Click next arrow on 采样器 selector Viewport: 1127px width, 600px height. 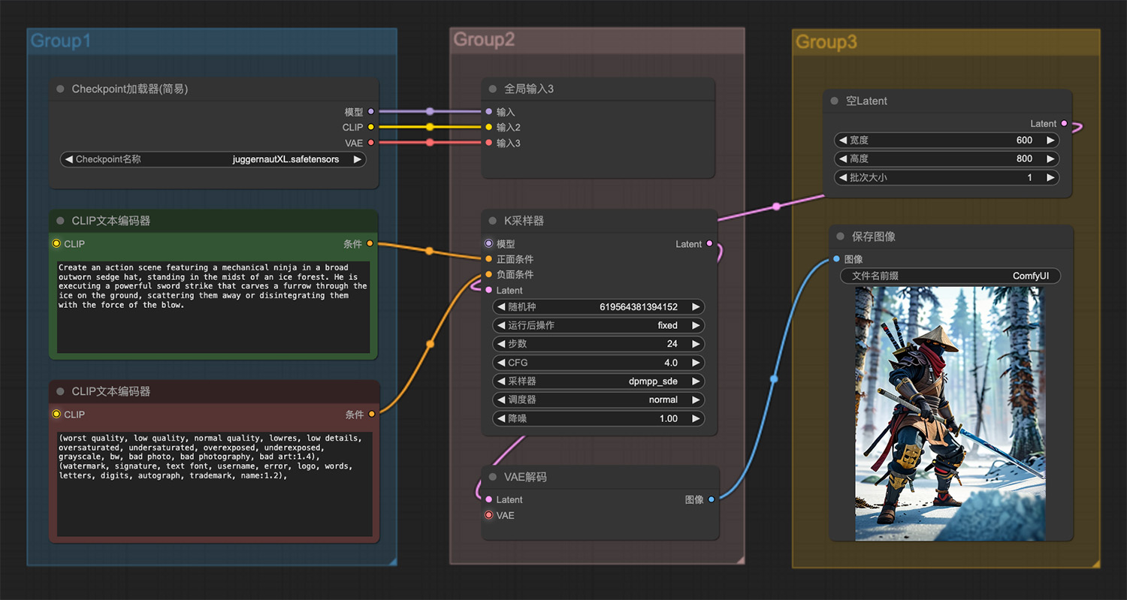(x=696, y=381)
